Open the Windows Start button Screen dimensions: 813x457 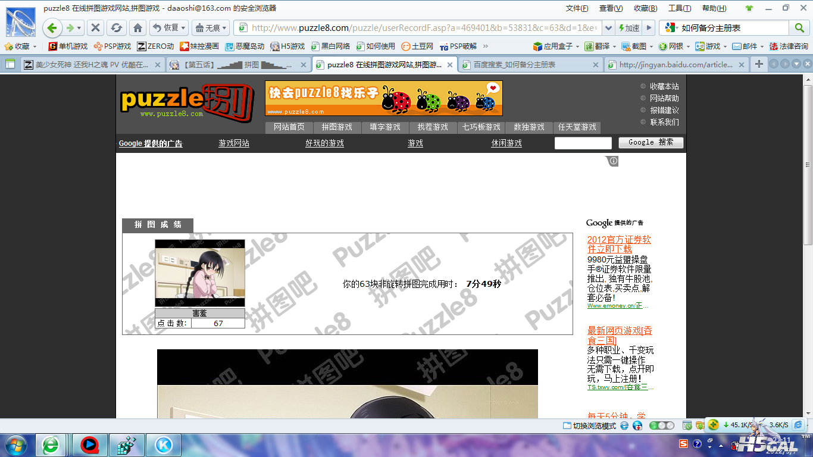[x=16, y=445]
